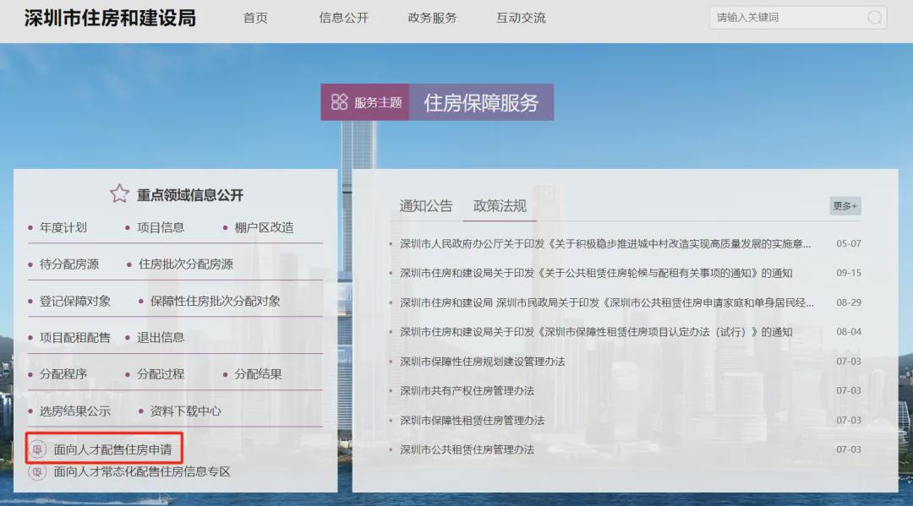This screenshot has height=506, width=913.
Task: Open the 住房批次分配房源 link
Action: coord(186,264)
